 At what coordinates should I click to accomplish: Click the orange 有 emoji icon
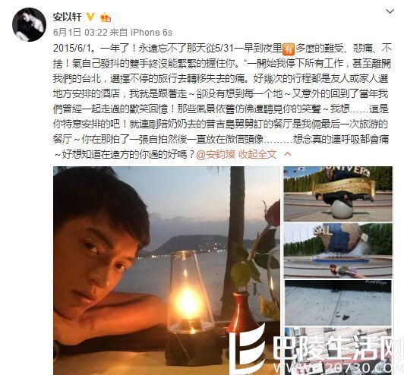click(289, 49)
